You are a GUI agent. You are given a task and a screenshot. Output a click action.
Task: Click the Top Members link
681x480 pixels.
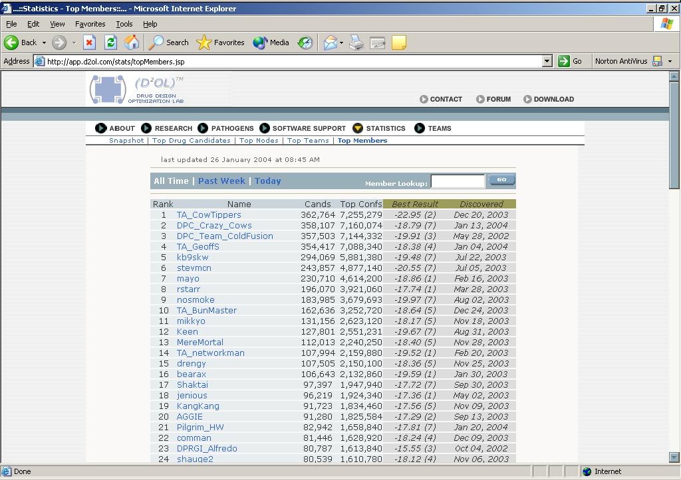coord(362,141)
